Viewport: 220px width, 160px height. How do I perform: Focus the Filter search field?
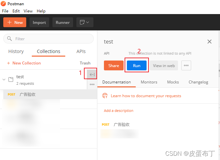49,39
